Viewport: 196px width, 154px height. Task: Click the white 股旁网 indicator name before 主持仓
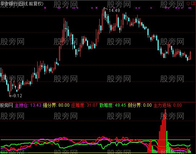(7, 105)
